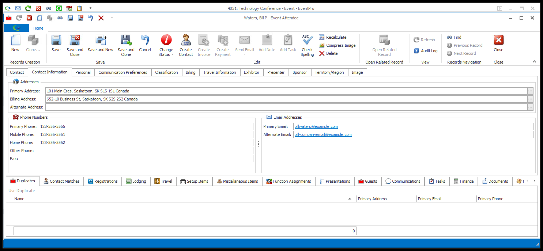Open Alternate Address ellipsis editor button
This screenshot has height=251, width=543.
click(x=530, y=107)
